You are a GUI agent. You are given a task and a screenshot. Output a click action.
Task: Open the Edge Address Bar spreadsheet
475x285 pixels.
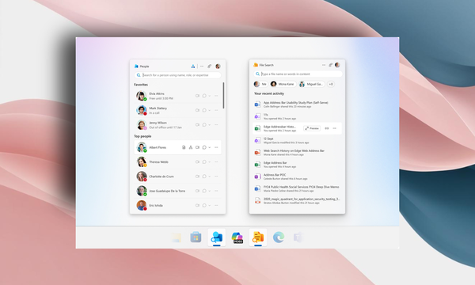pyautogui.click(x=297, y=165)
